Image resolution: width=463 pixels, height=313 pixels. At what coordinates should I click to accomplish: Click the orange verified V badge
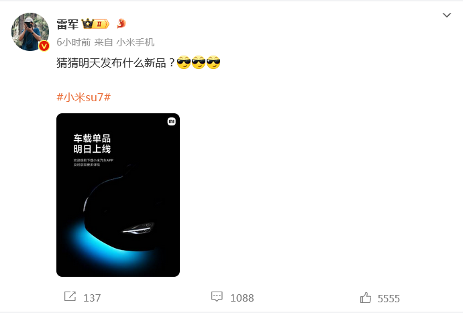pyautogui.click(x=44, y=46)
